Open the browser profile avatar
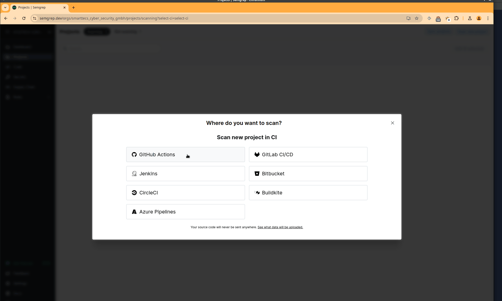502x301 pixels. 479,18
